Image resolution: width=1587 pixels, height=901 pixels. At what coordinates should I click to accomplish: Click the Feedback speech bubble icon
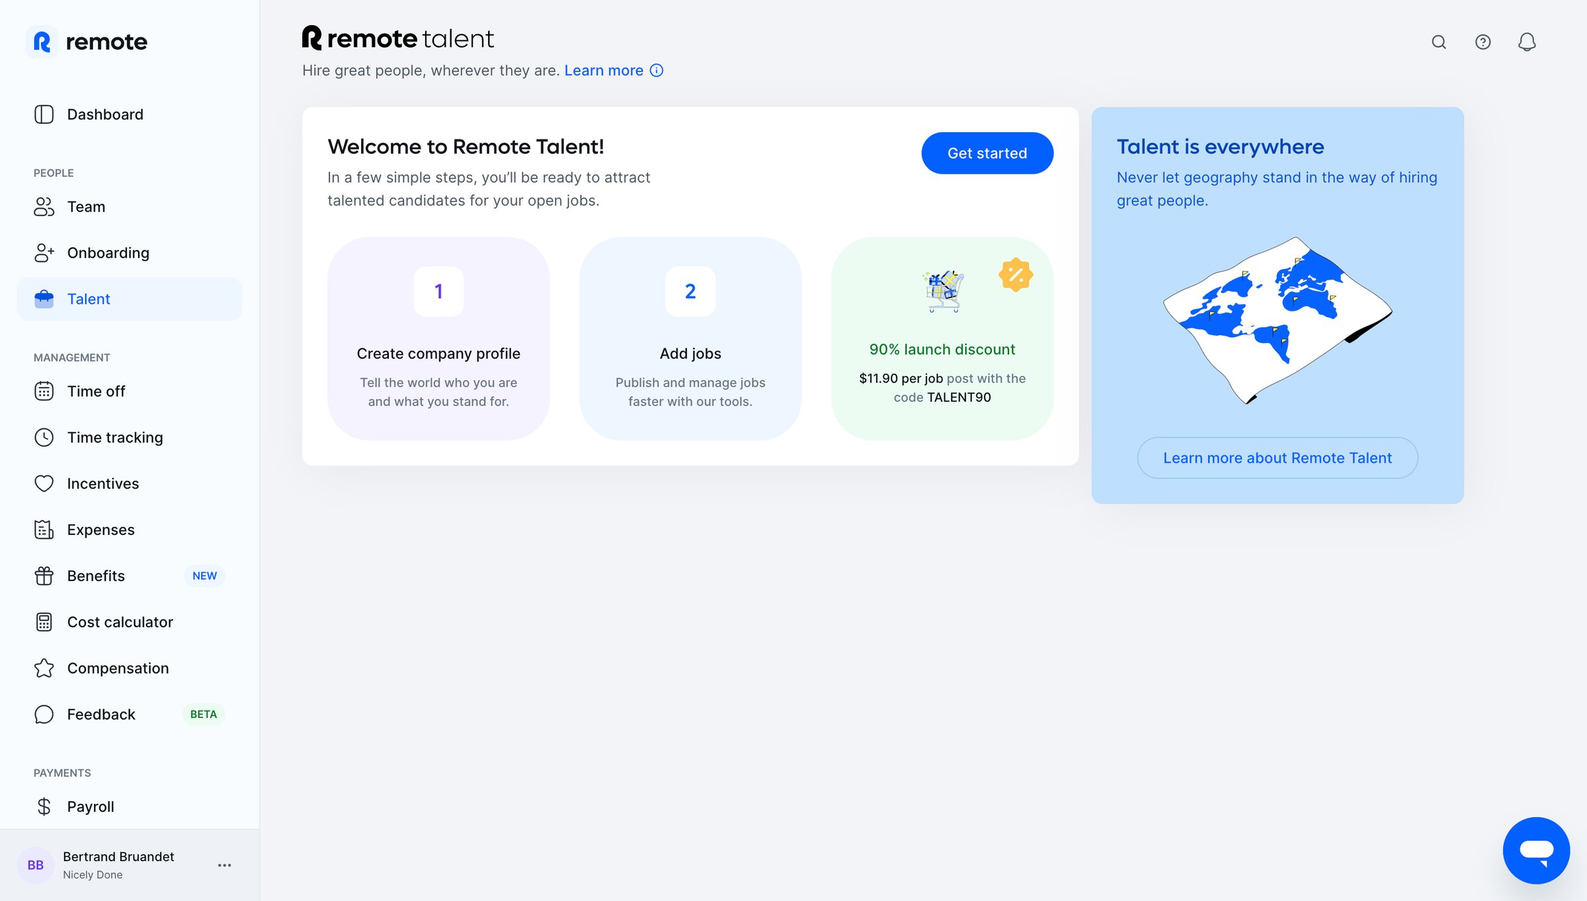pos(44,715)
